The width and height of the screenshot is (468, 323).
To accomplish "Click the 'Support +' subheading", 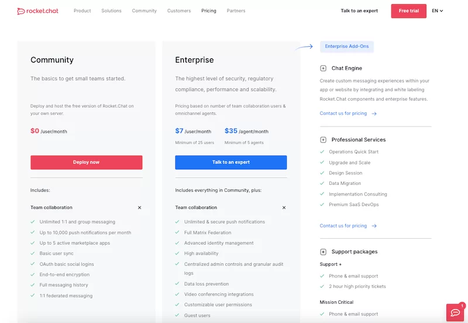I will coord(331,264).
